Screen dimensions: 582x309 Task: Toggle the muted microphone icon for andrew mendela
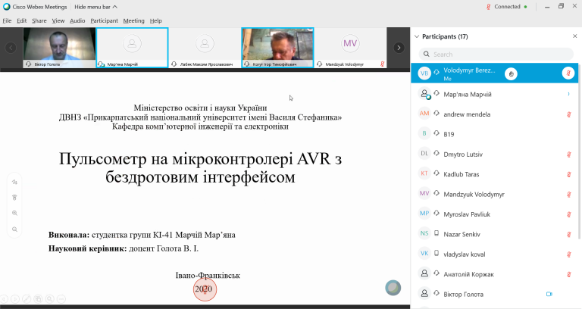pyautogui.click(x=568, y=114)
